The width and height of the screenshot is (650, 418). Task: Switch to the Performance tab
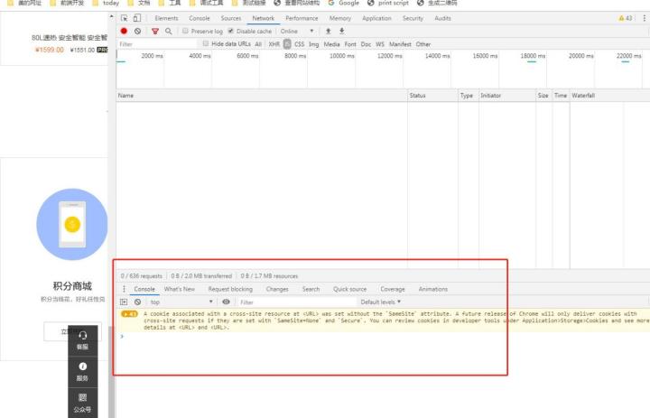click(302, 18)
